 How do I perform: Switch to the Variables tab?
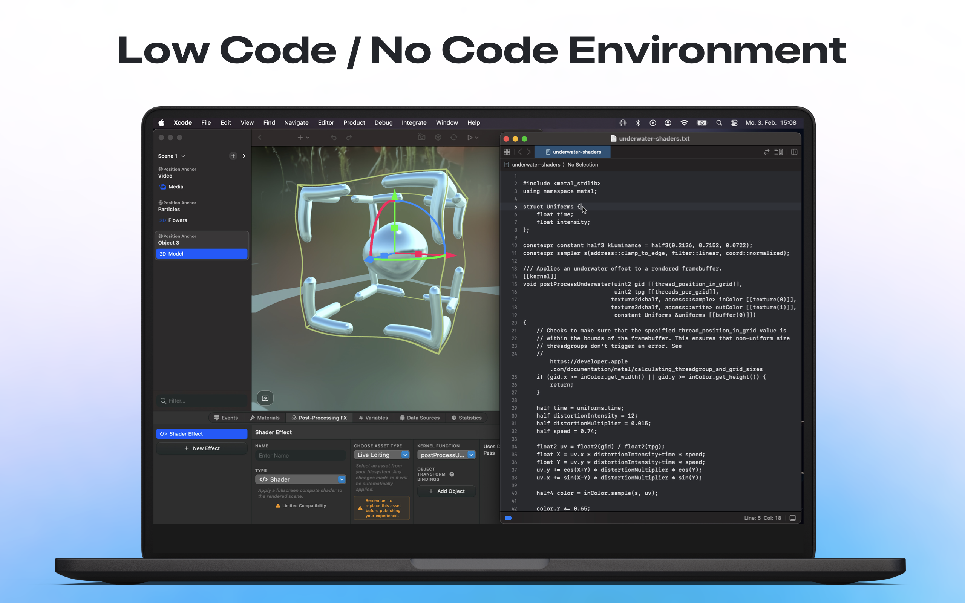click(x=373, y=418)
